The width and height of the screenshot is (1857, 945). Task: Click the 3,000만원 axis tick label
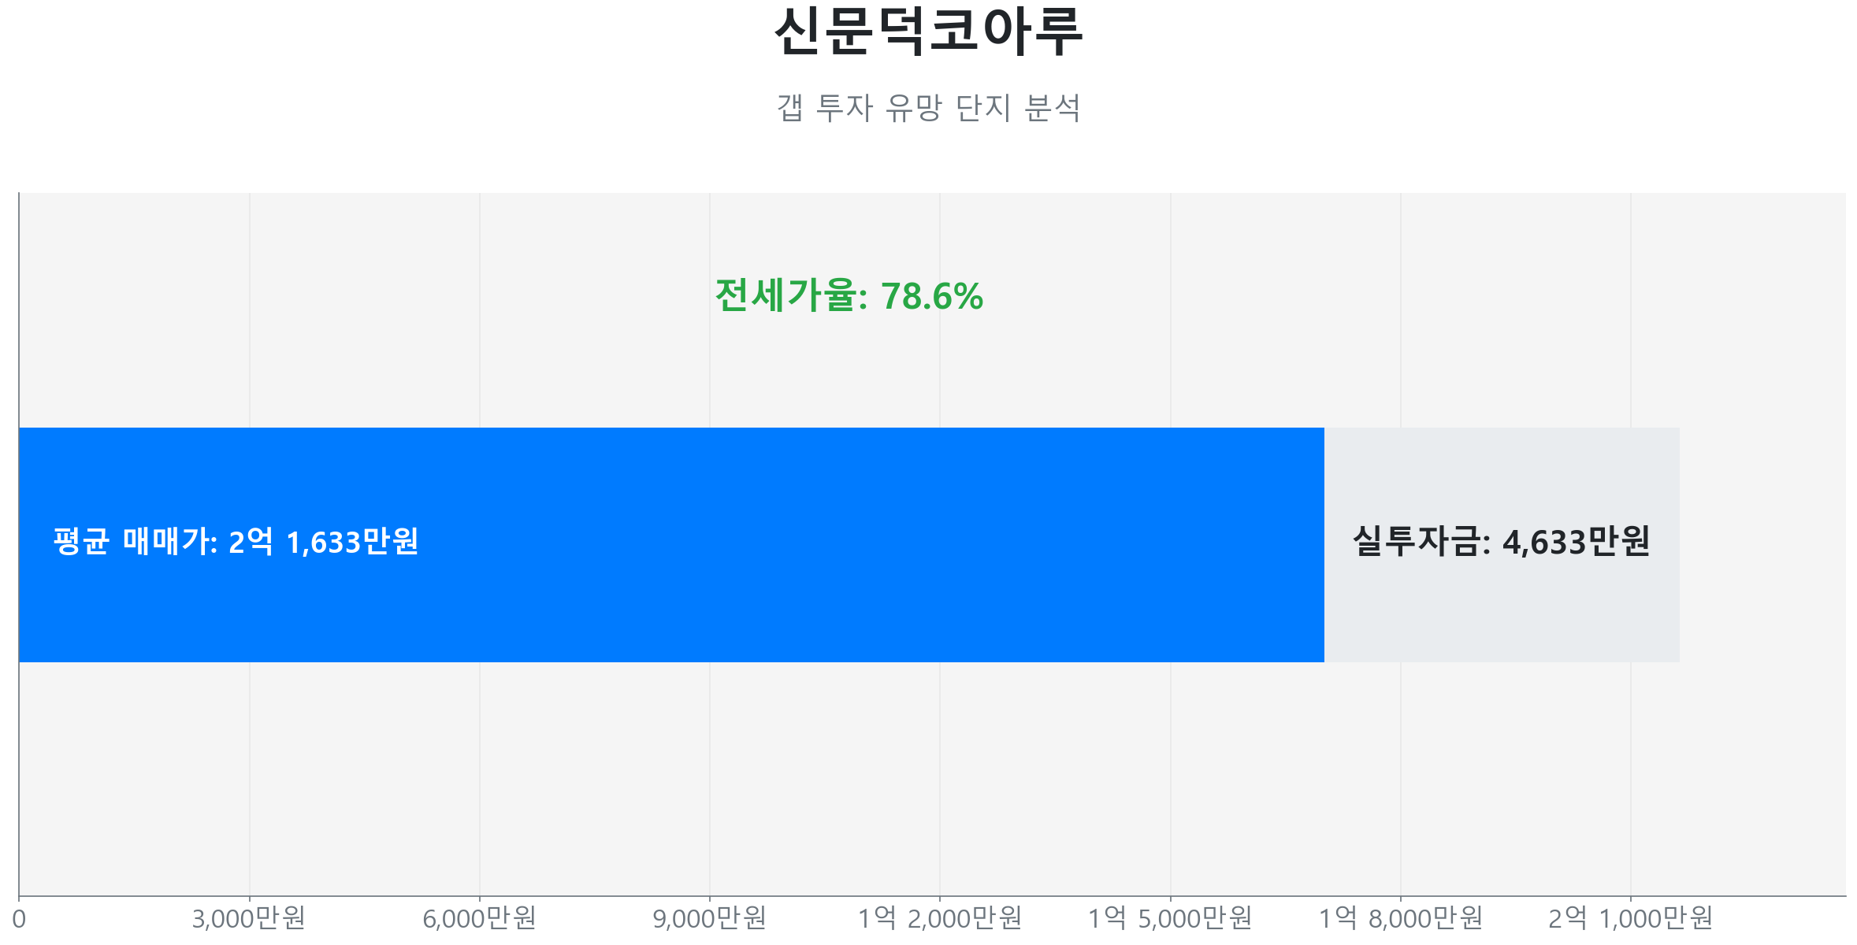tap(249, 918)
